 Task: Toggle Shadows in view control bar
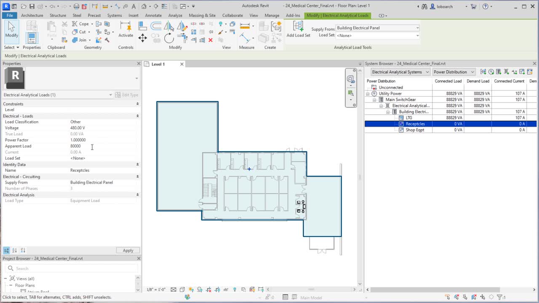[x=200, y=290]
